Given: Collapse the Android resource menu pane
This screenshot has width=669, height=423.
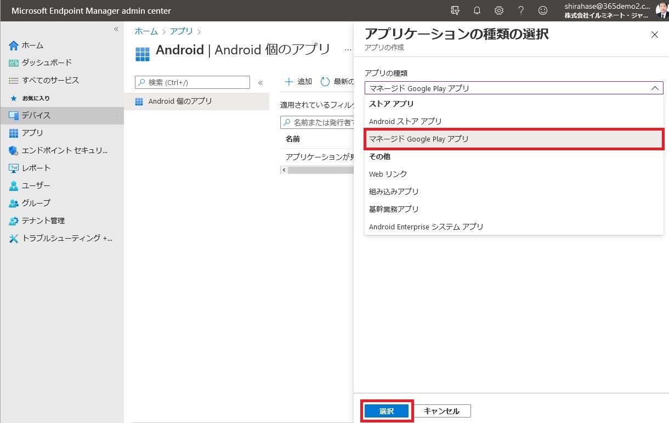Looking at the screenshot, I should click(260, 83).
